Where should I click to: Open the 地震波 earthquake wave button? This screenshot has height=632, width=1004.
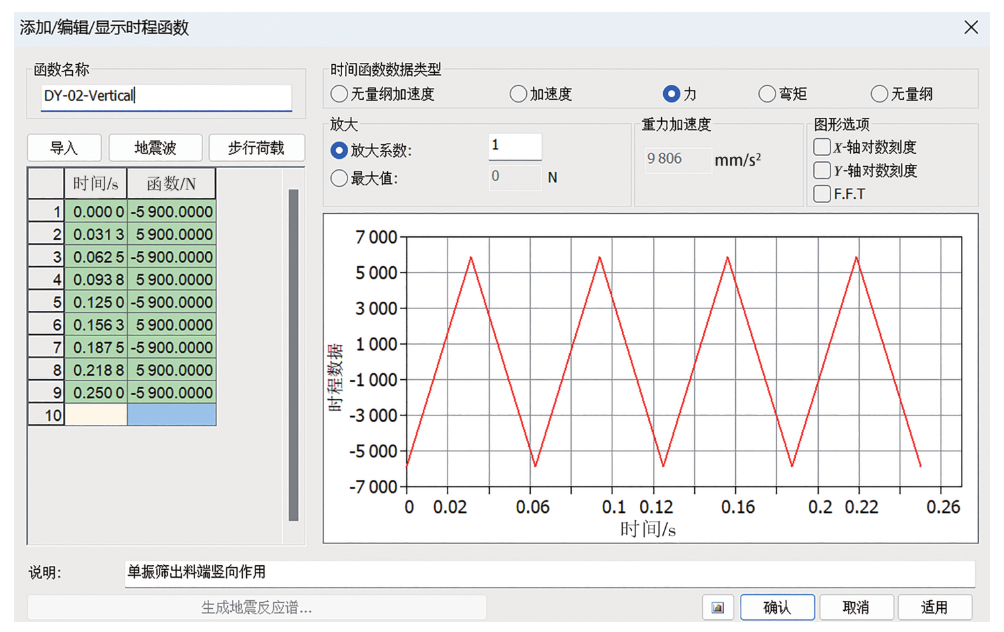pyautogui.click(x=155, y=148)
